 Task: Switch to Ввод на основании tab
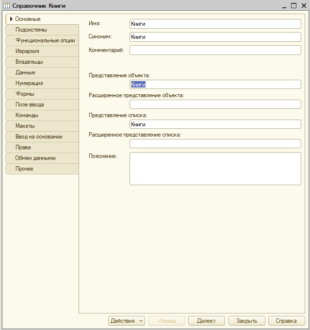click(x=42, y=137)
